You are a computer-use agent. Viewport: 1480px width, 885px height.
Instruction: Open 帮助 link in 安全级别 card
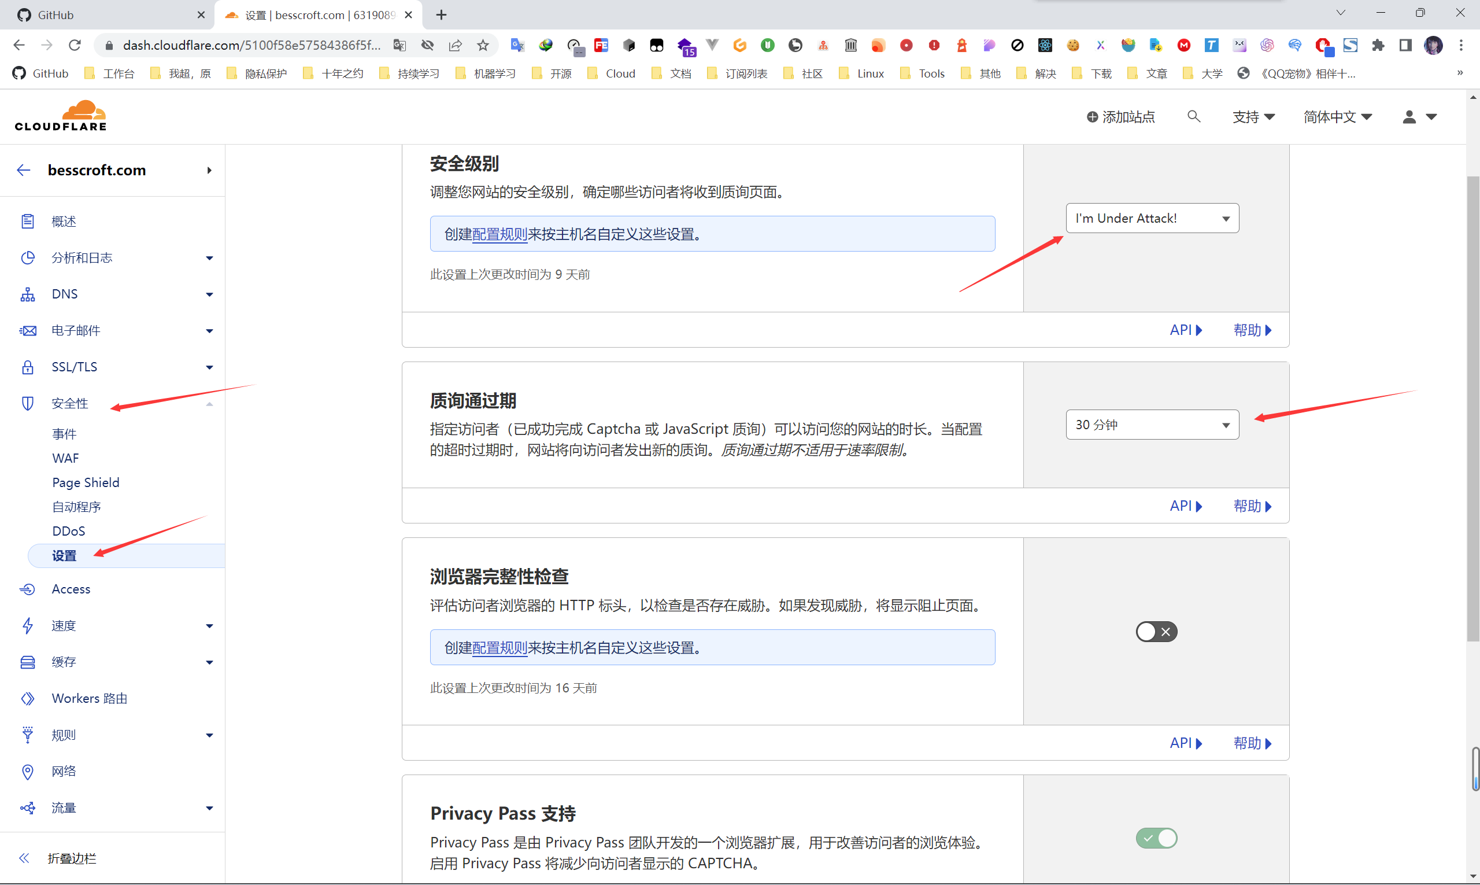coord(1252,330)
